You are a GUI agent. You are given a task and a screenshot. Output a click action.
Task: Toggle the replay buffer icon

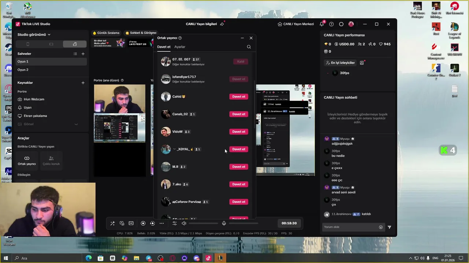click(152, 223)
